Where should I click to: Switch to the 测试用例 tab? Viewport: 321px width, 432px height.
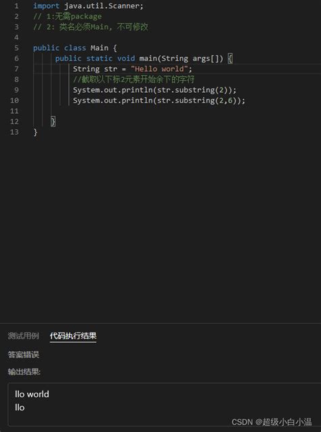pyautogui.click(x=24, y=336)
